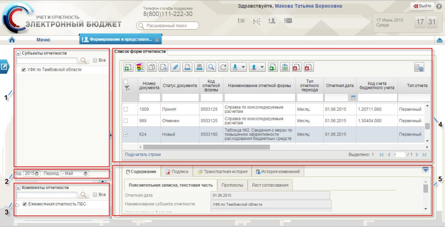Refresh the report forms list

(223, 67)
